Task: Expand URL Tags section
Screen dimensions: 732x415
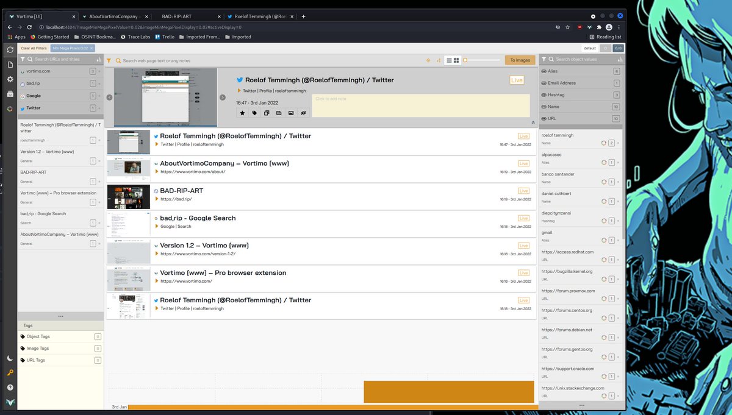Action: pyautogui.click(x=60, y=360)
